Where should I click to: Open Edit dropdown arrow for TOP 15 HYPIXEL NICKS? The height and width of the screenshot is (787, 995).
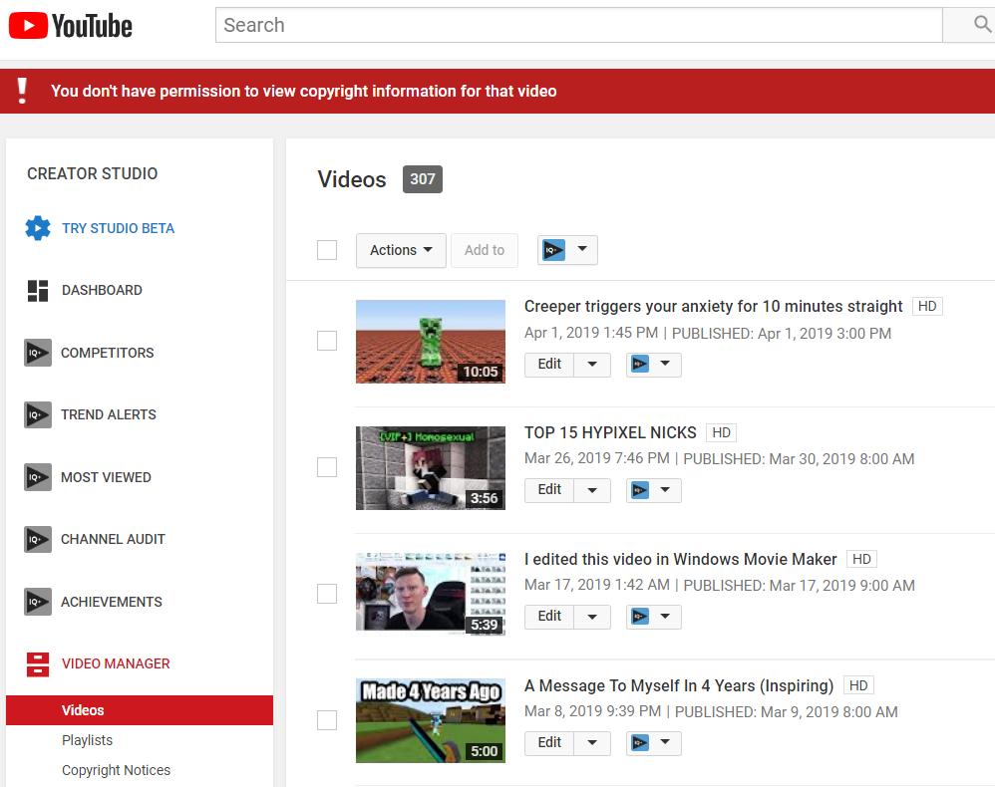click(x=592, y=490)
